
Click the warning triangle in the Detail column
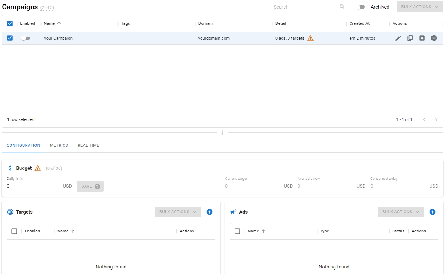pos(311,38)
